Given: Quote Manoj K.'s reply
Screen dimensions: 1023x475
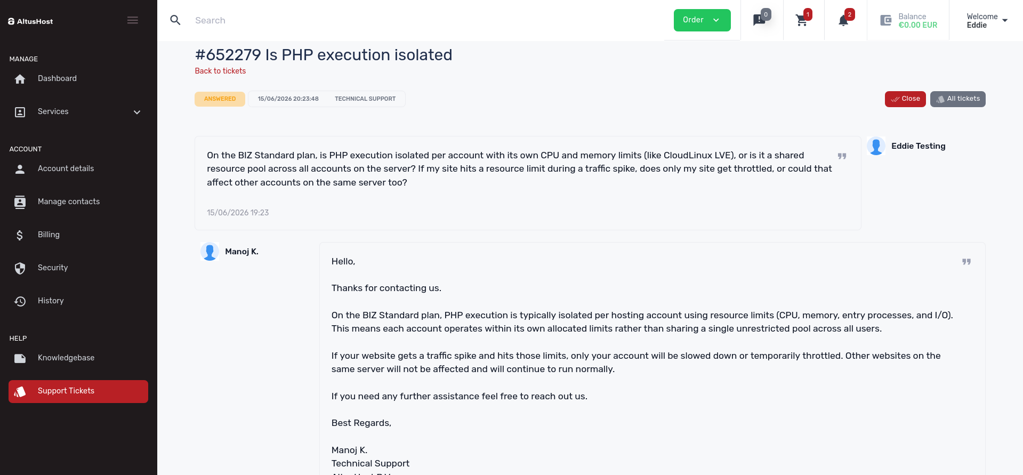Looking at the screenshot, I should click(x=966, y=262).
